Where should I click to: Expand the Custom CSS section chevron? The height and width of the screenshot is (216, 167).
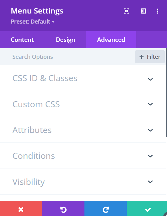coord(150,104)
